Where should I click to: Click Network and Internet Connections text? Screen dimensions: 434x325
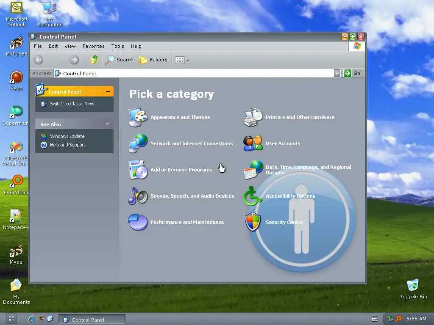point(192,143)
